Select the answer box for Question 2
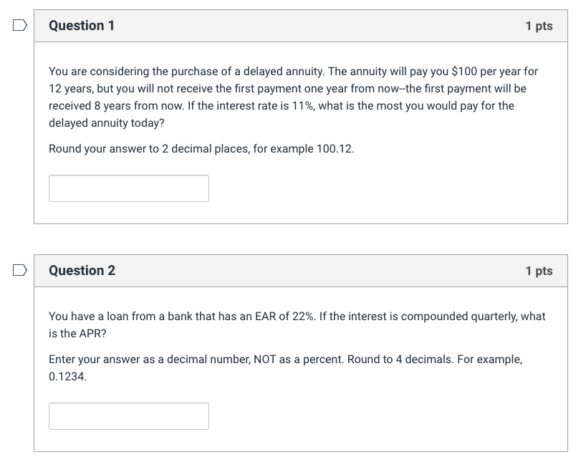Image resolution: width=586 pixels, height=467 pixels. pyautogui.click(x=129, y=415)
